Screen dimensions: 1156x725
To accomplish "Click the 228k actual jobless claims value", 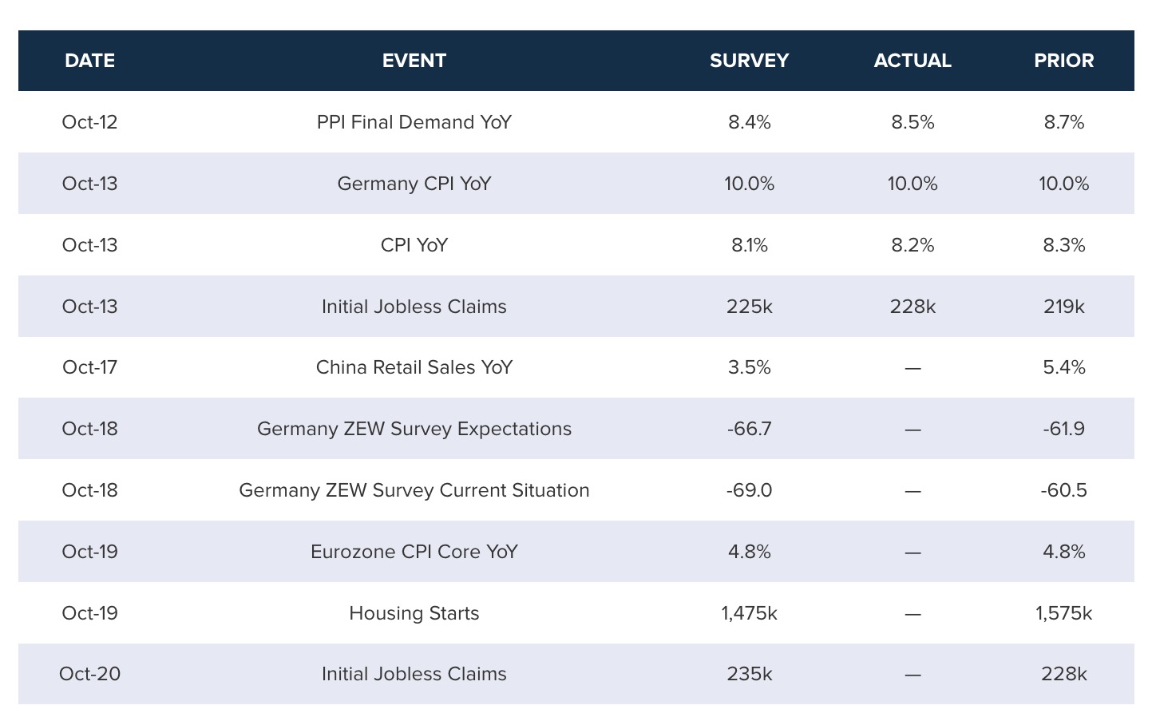I will pyautogui.click(x=913, y=307).
